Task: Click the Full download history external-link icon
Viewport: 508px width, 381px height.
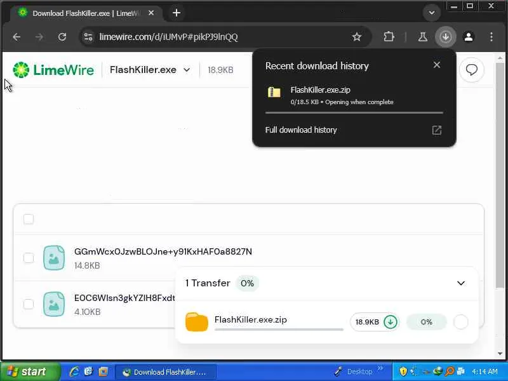Action: click(437, 130)
